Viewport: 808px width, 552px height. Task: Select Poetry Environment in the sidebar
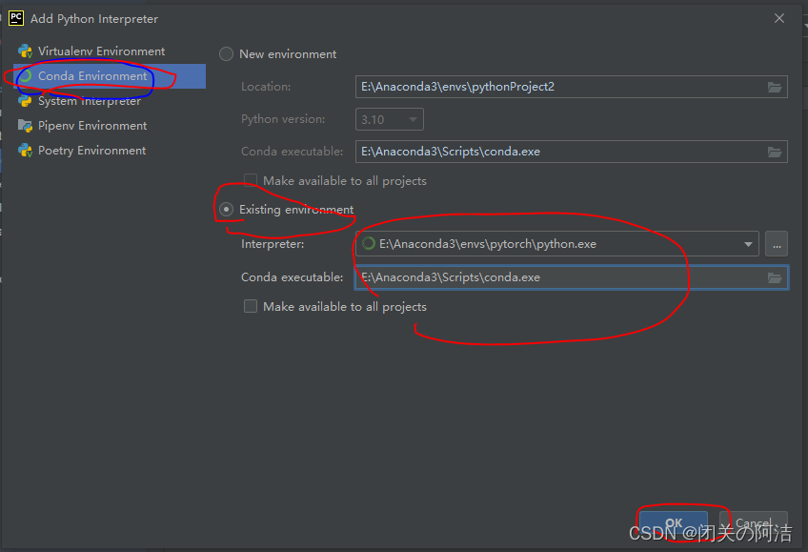tap(110, 150)
